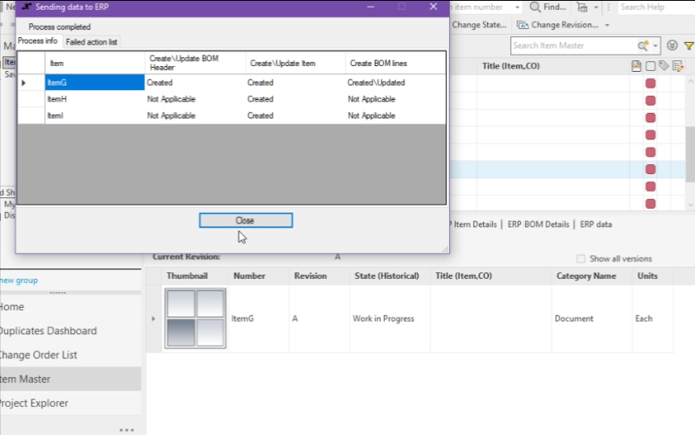Open the ERP BOM Details tab
This screenshot has height=435, width=695.
(538, 225)
